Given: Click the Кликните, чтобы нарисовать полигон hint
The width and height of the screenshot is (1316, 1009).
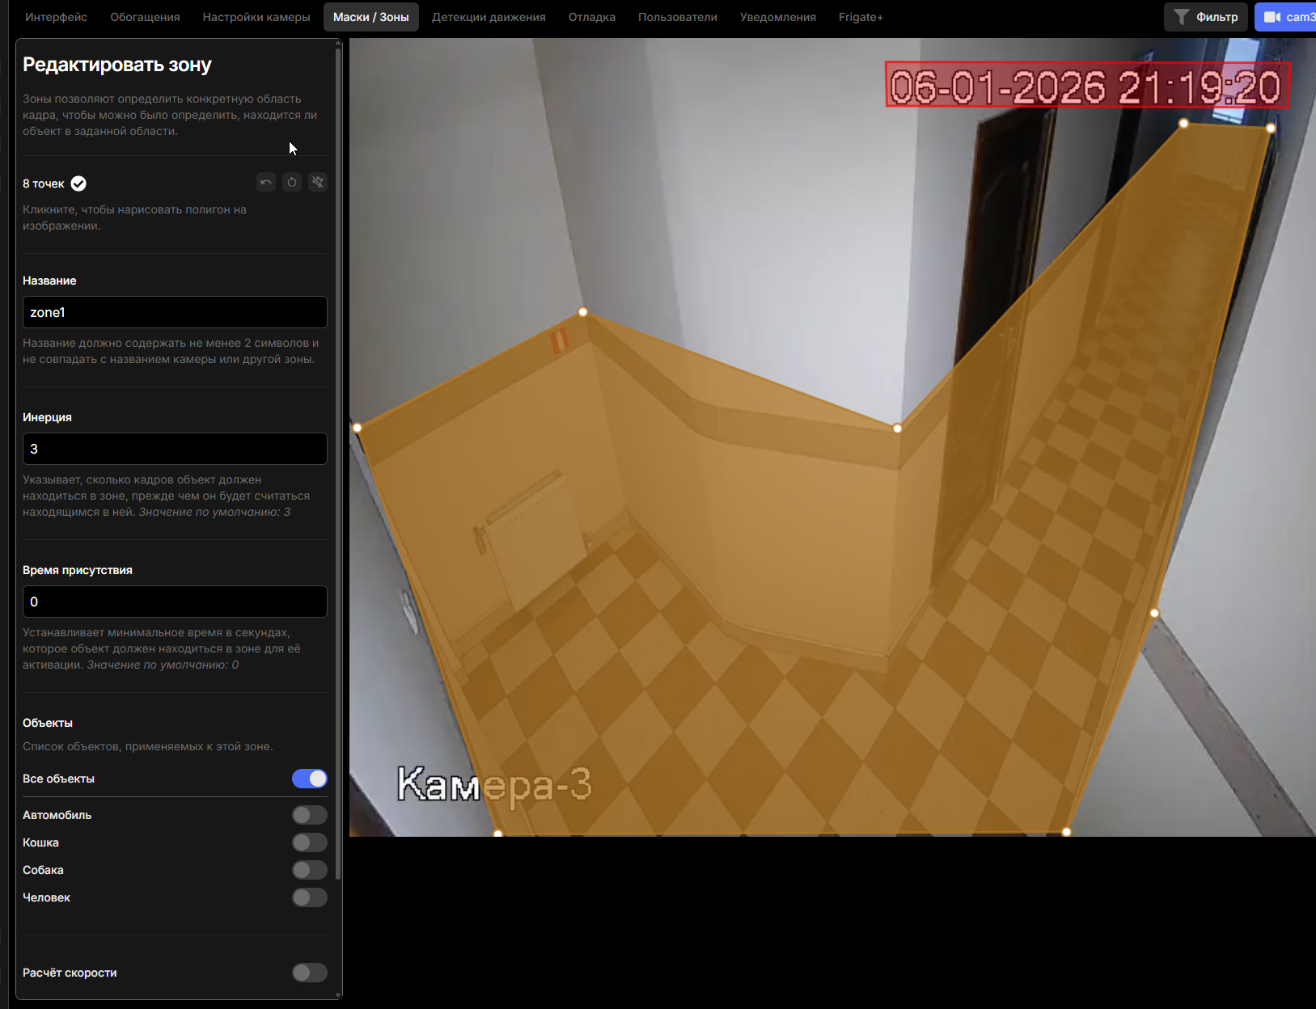Looking at the screenshot, I should [134, 217].
